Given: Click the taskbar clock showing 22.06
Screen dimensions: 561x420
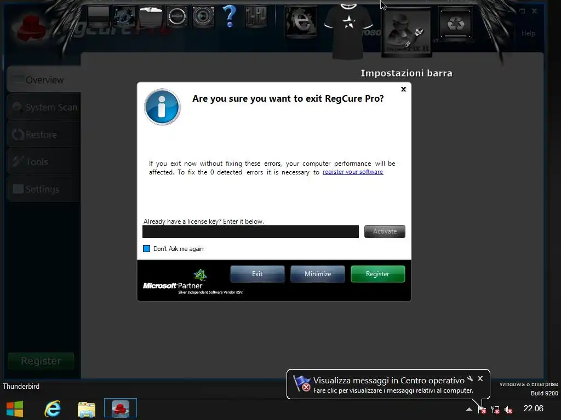Looking at the screenshot, I should (x=533, y=408).
